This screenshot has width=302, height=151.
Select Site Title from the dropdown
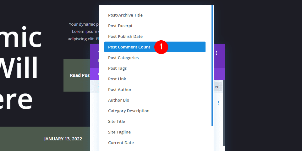(x=117, y=121)
